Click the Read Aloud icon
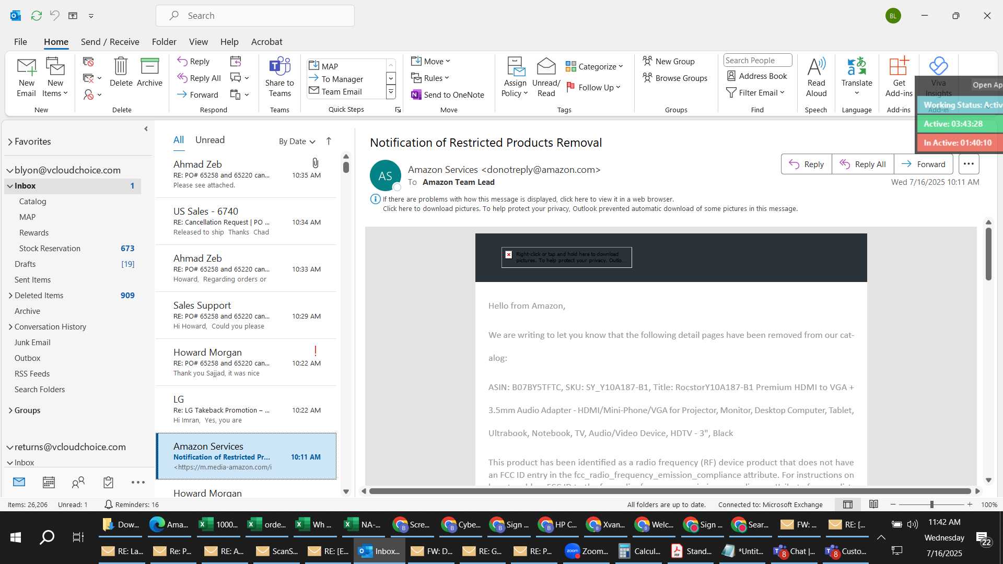 [x=816, y=77]
